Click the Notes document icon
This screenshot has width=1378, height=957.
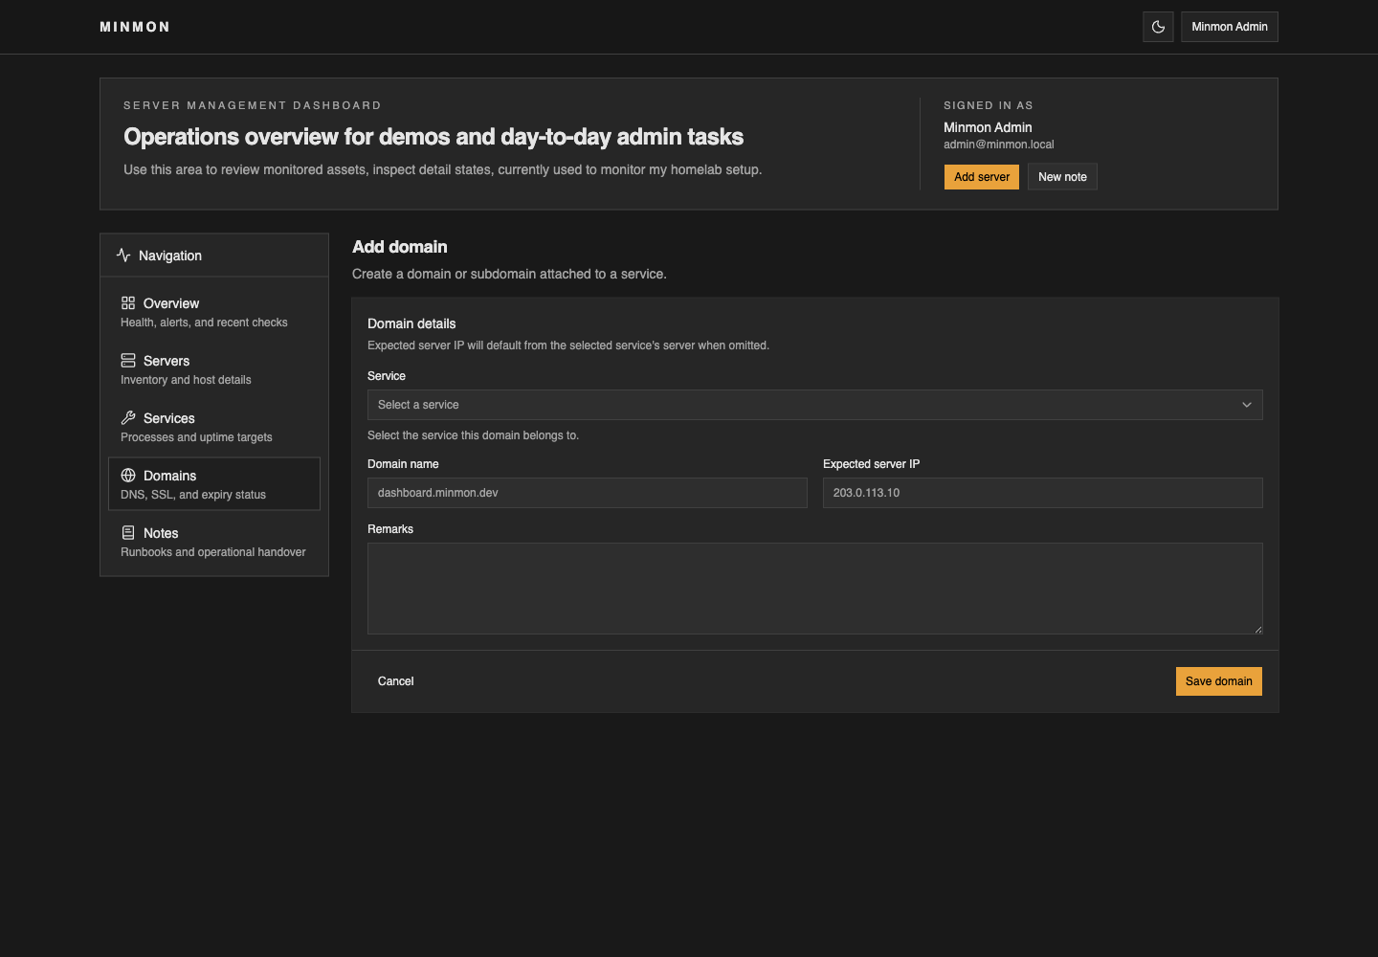pos(128,533)
